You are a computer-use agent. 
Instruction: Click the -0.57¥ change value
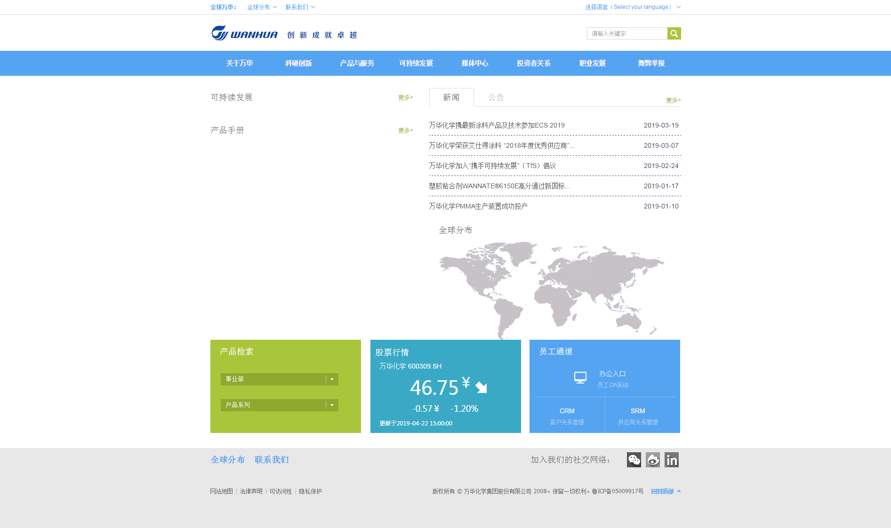[425, 408]
